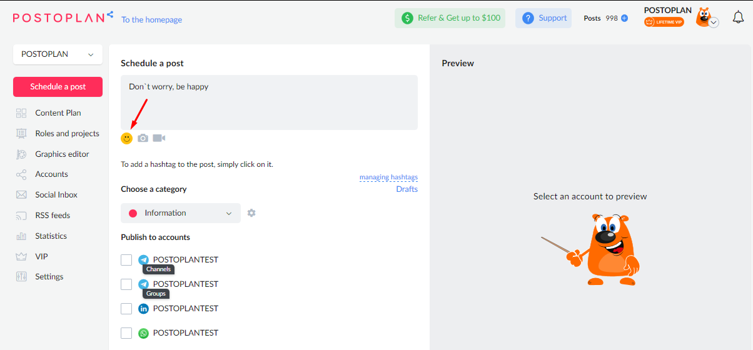The width and height of the screenshot is (753, 350).
Task: Open the VIP section
Action: [x=41, y=257]
